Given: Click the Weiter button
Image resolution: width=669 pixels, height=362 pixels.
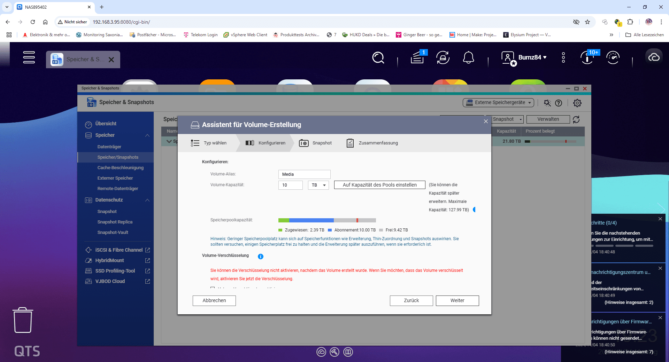Looking at the screenshot, I should pyautogui.click(x=457, y=300).
